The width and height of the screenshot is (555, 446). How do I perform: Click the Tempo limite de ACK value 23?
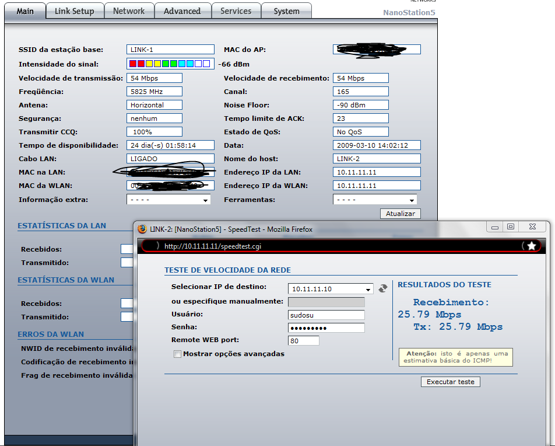361,119
